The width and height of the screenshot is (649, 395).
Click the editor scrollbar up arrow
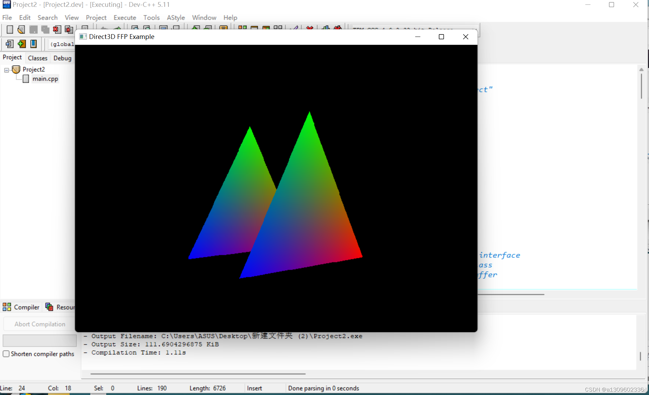click(641, 69)
